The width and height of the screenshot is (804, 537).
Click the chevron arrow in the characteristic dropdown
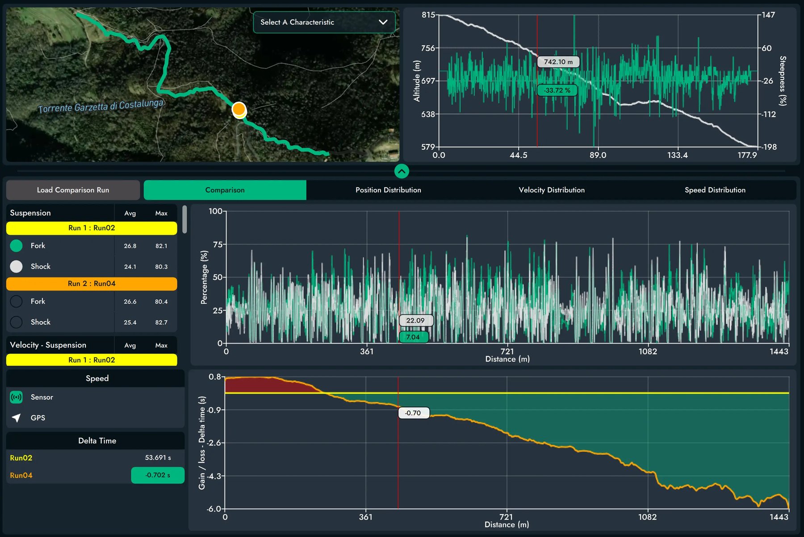tap(383, 22)
